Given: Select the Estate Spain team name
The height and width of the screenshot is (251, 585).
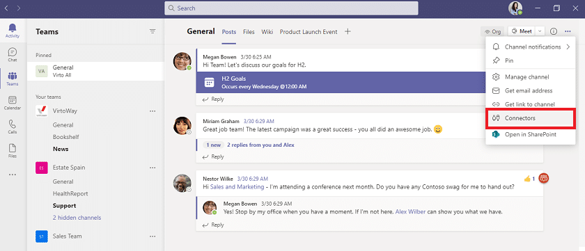Looking at the screenshot, I should coord(69,168).
